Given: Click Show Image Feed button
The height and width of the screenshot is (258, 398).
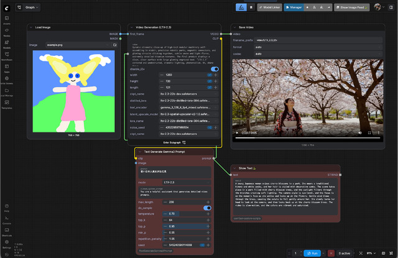Looking at the screenshot, I should click(353, 7).
